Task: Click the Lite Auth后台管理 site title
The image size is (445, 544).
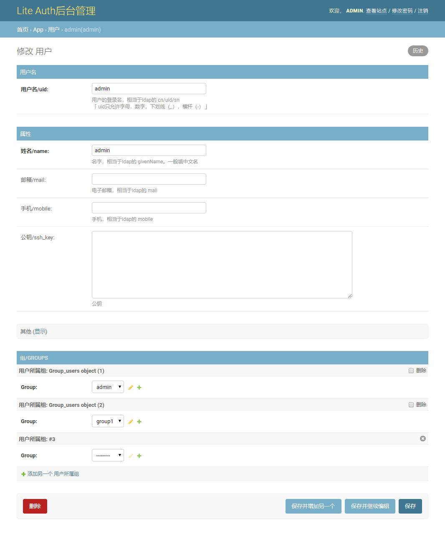Action: 56,11
